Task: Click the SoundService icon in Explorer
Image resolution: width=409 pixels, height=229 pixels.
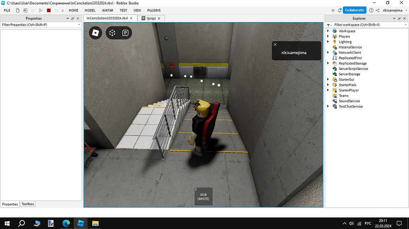Action: tap(335, 101)
